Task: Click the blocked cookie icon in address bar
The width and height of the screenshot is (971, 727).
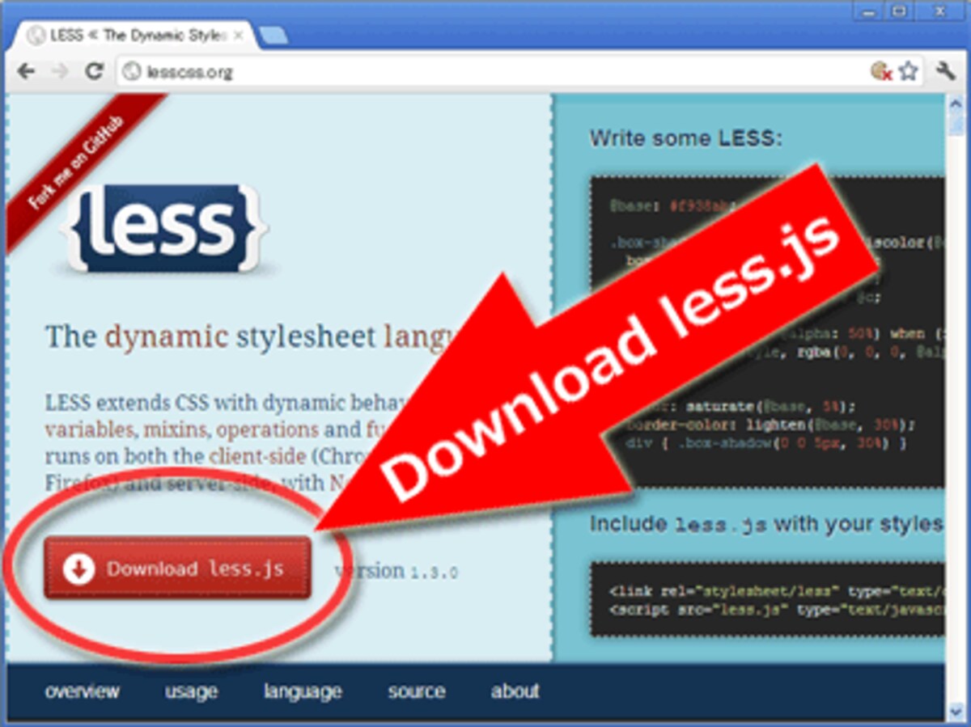Action: pyautogui.click(x=881, y=71)
